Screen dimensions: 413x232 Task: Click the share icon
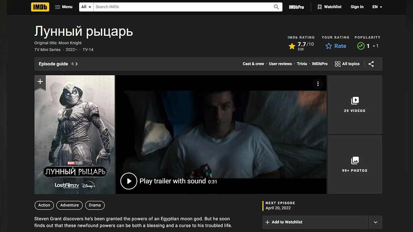click(371, 64)
